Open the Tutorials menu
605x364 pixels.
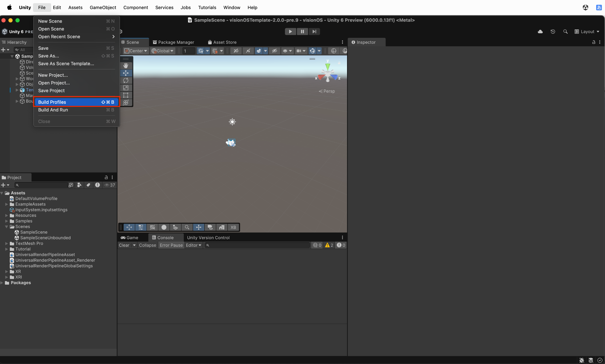pyautogui.click(x=207, y=7)
